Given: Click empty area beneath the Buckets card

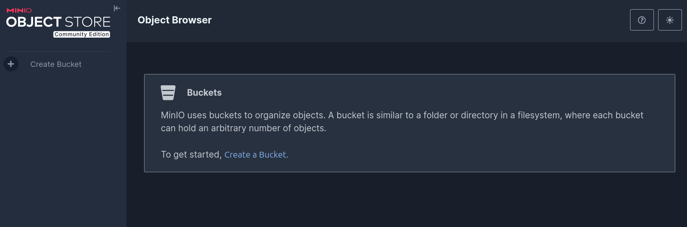Looking at the screenshot, I should tap(406, 201).
